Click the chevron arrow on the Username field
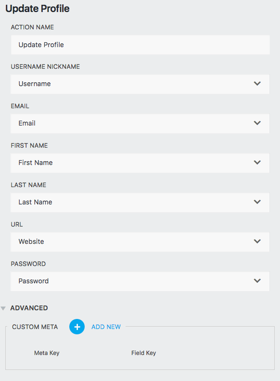 click(257, 84)
